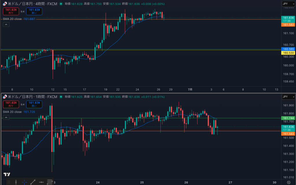The image size is (296, 185).
Task: Click SMA value 161.728 in lower legend
Action: point(29,112)
